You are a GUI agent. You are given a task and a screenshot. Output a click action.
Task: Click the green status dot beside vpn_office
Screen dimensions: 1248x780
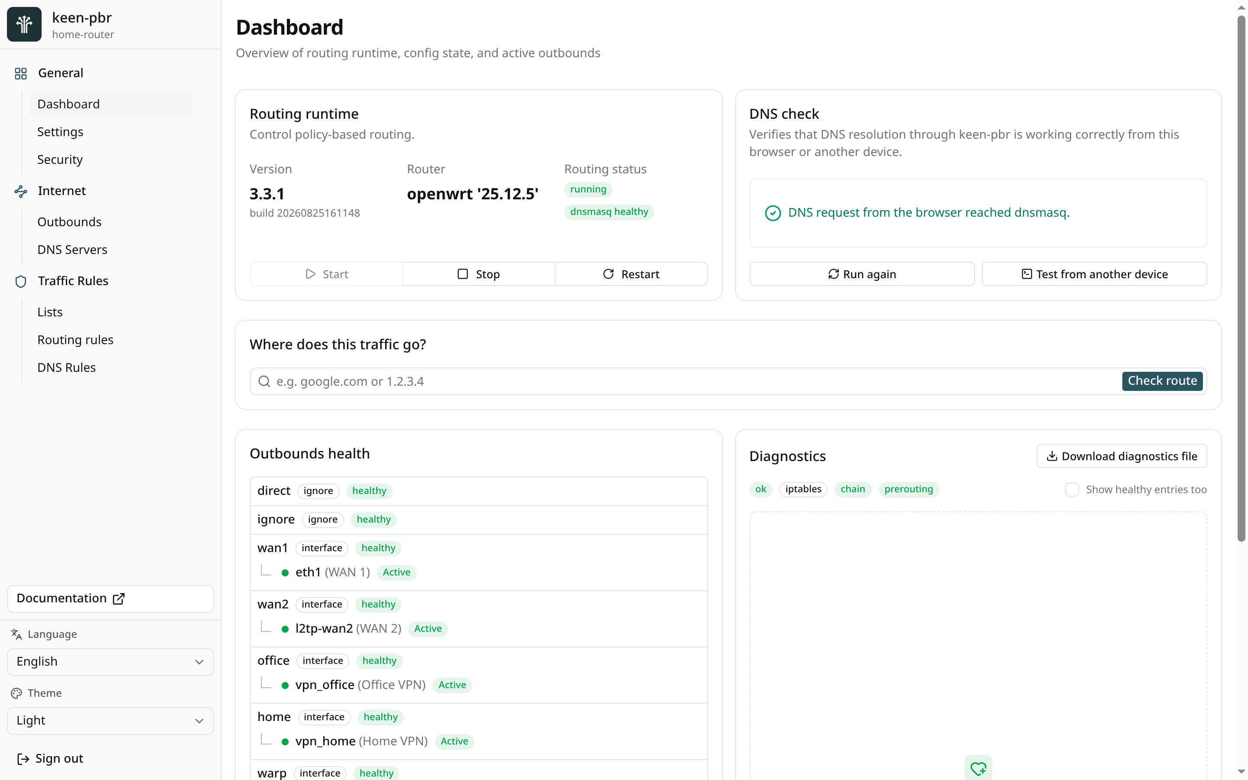(285, 685)
